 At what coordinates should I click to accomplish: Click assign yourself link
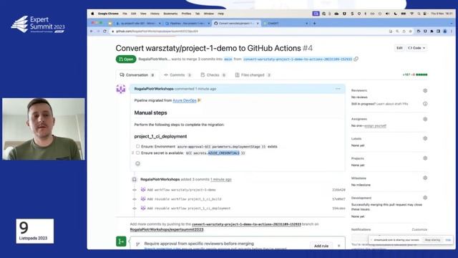pyautogui.click(x=375, y=126)
